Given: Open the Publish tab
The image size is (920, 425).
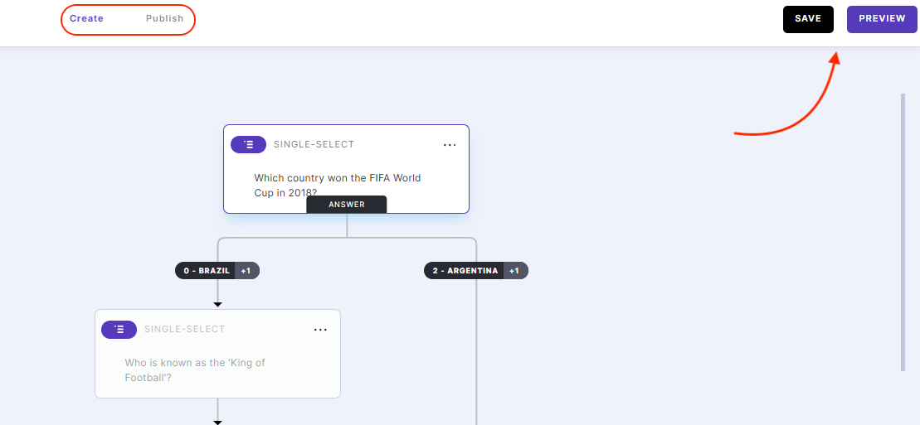Looking at the screenshot, I should [x=164, y=19].
